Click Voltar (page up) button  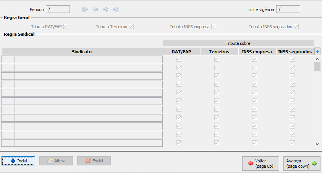tap(261, 163)
